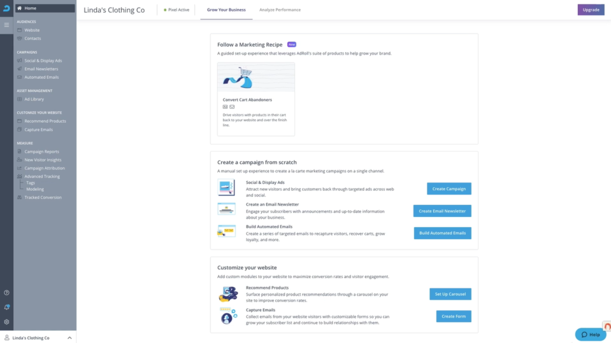The image size is (611, 343).
Task: Click Build Automated Emails button
Action: pos(442,233)
